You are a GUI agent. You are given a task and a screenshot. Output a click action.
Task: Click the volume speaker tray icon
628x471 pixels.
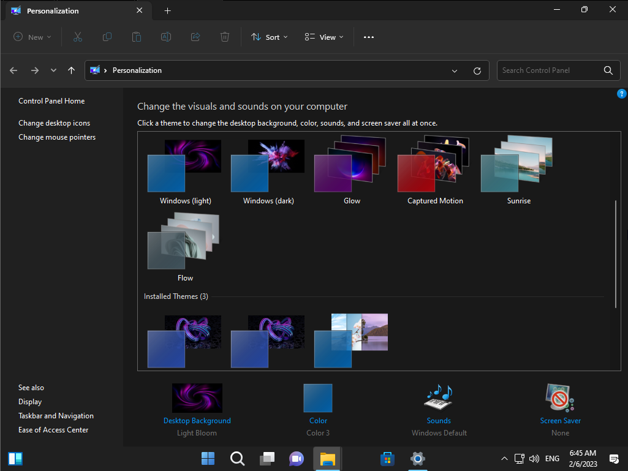[534, 459]
